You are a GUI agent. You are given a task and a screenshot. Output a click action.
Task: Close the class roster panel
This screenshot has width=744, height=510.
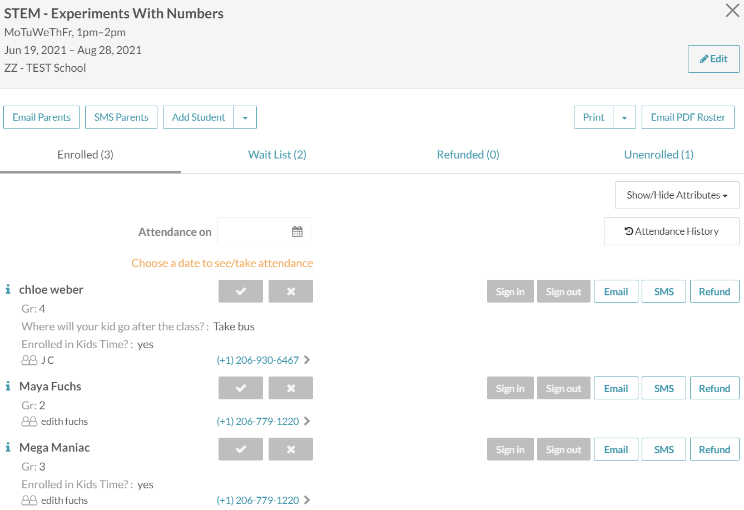pos(732,11)
